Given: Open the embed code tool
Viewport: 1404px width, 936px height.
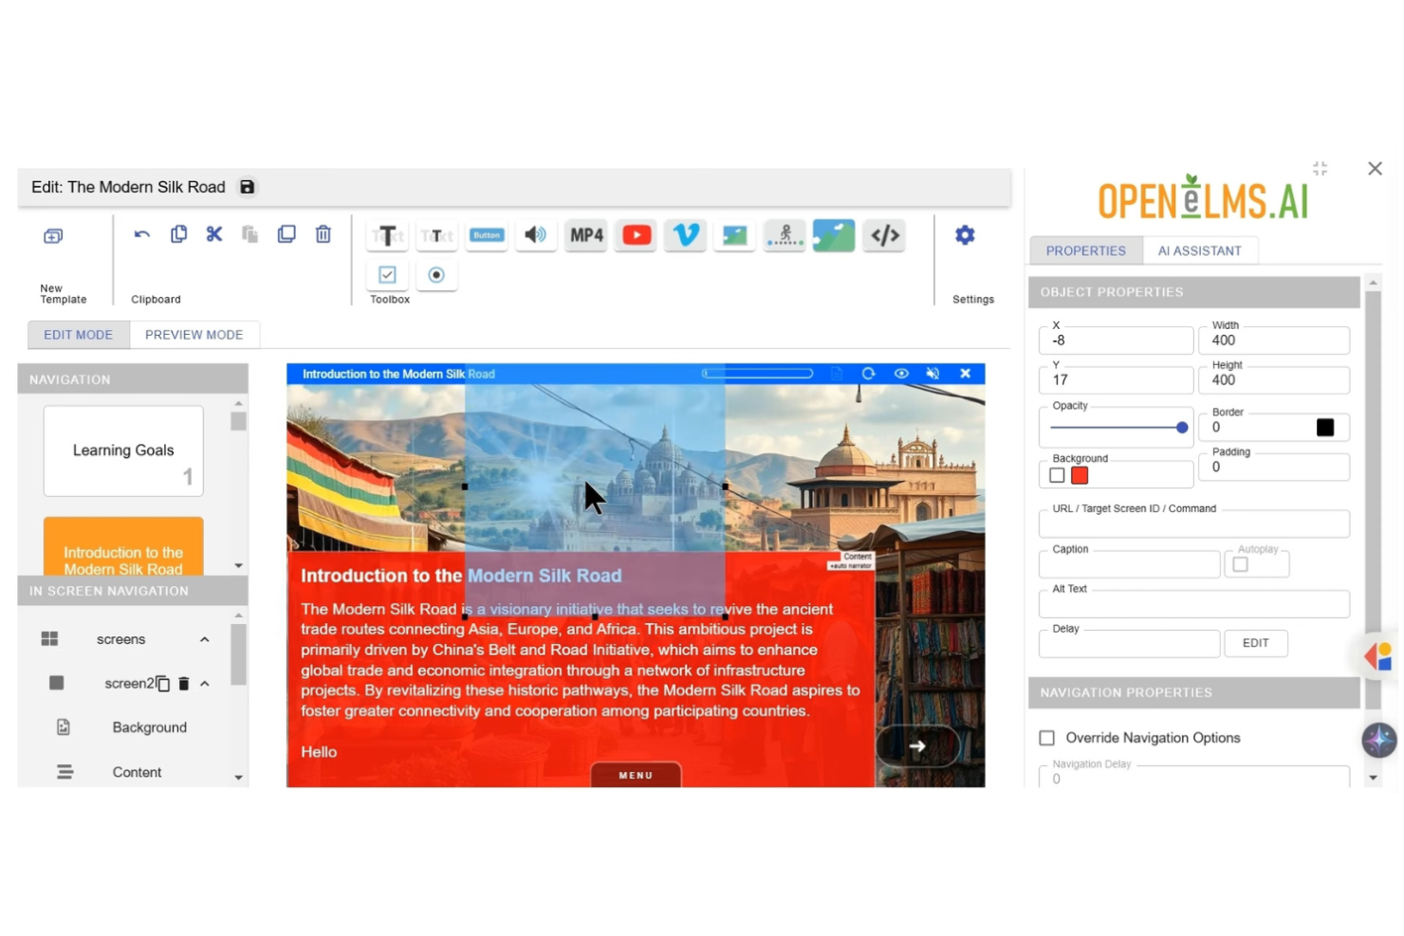Looking at the screenshot, I should (884, 235).
